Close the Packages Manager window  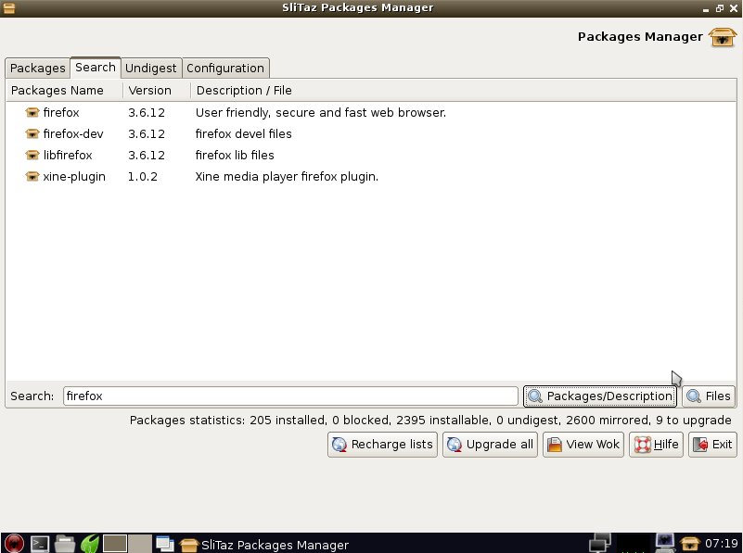click(734, 8)
